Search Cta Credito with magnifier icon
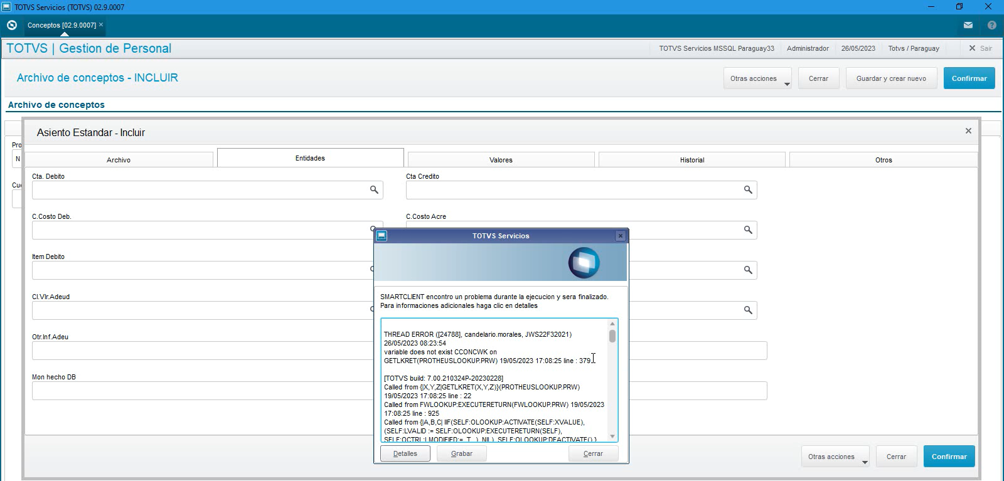 748,189
